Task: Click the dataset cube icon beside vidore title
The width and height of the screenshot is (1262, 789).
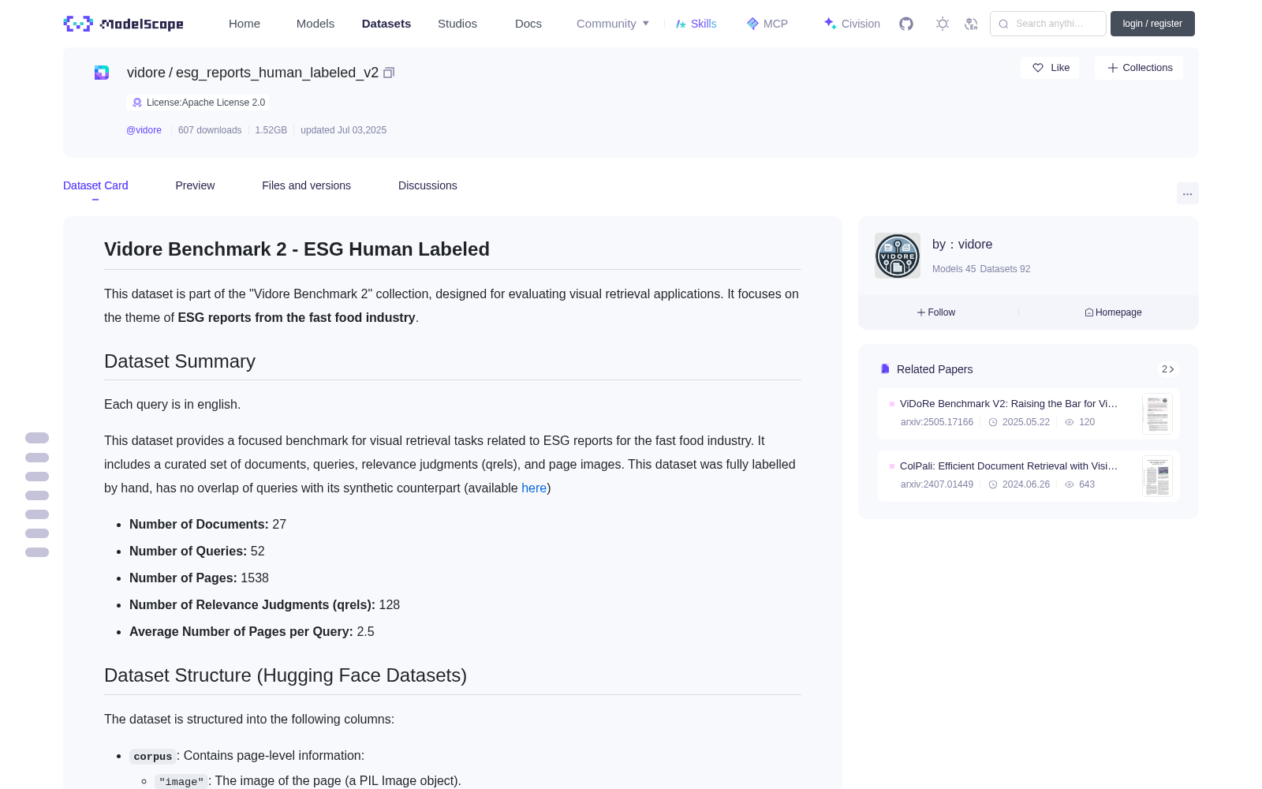Action: click(x=102, y=73)
